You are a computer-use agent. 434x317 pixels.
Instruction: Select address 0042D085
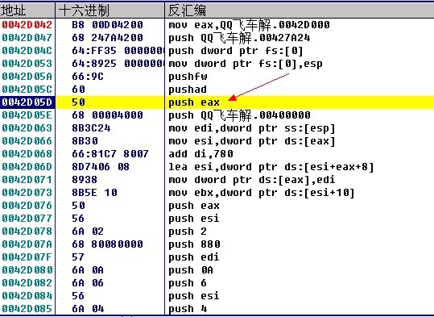(27, 309)
